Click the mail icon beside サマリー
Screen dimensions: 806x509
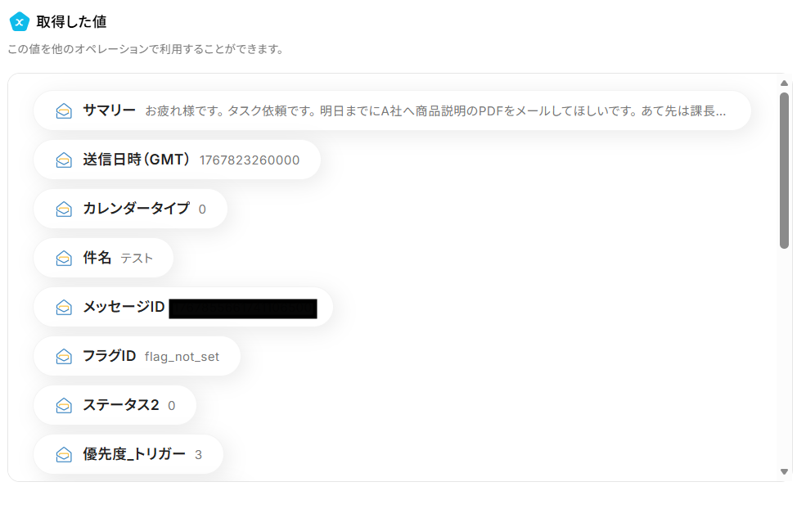64,111
